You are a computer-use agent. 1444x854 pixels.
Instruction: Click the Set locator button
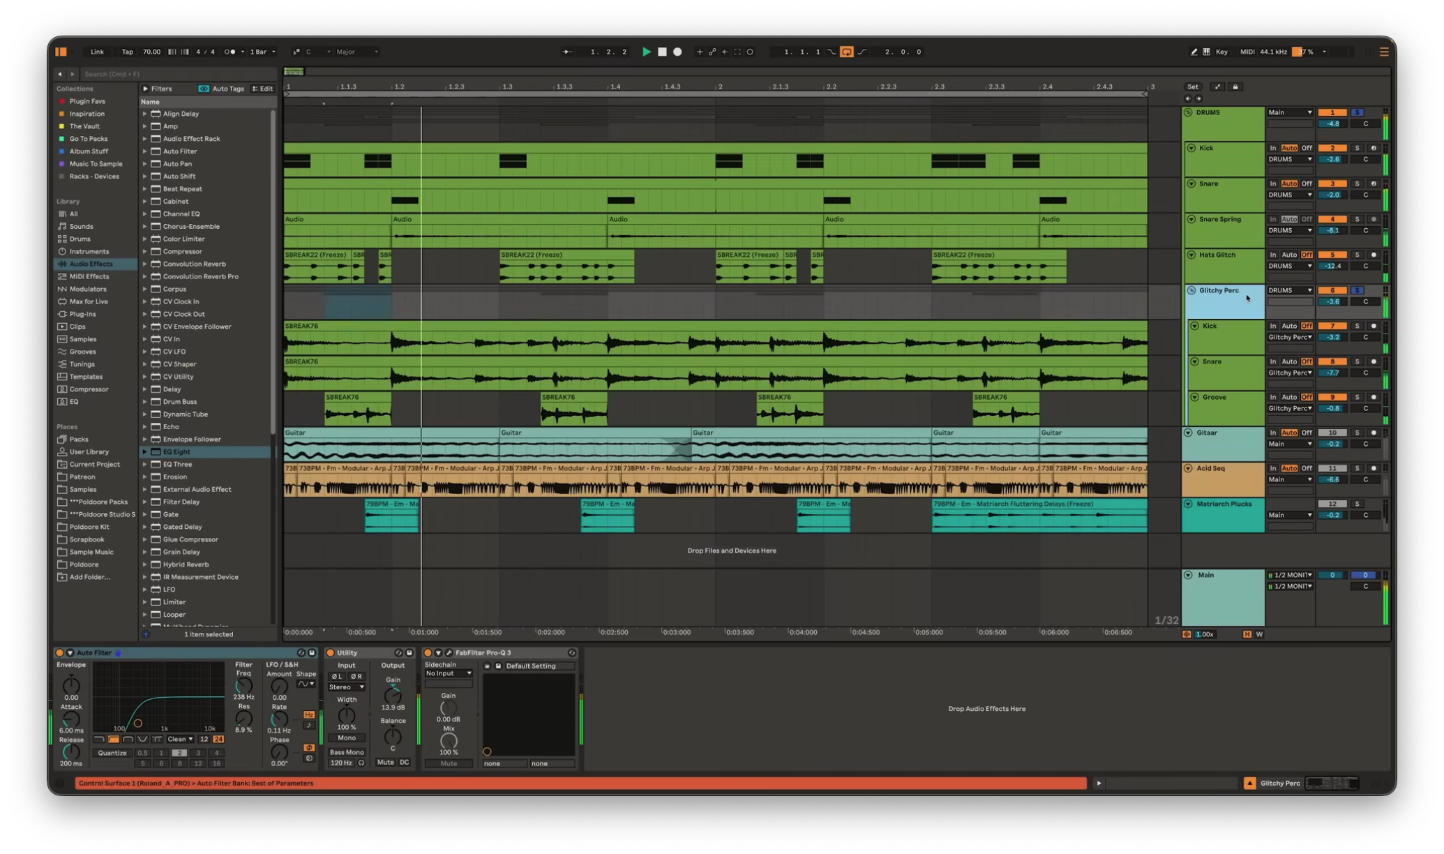(x=1193, y=87)
